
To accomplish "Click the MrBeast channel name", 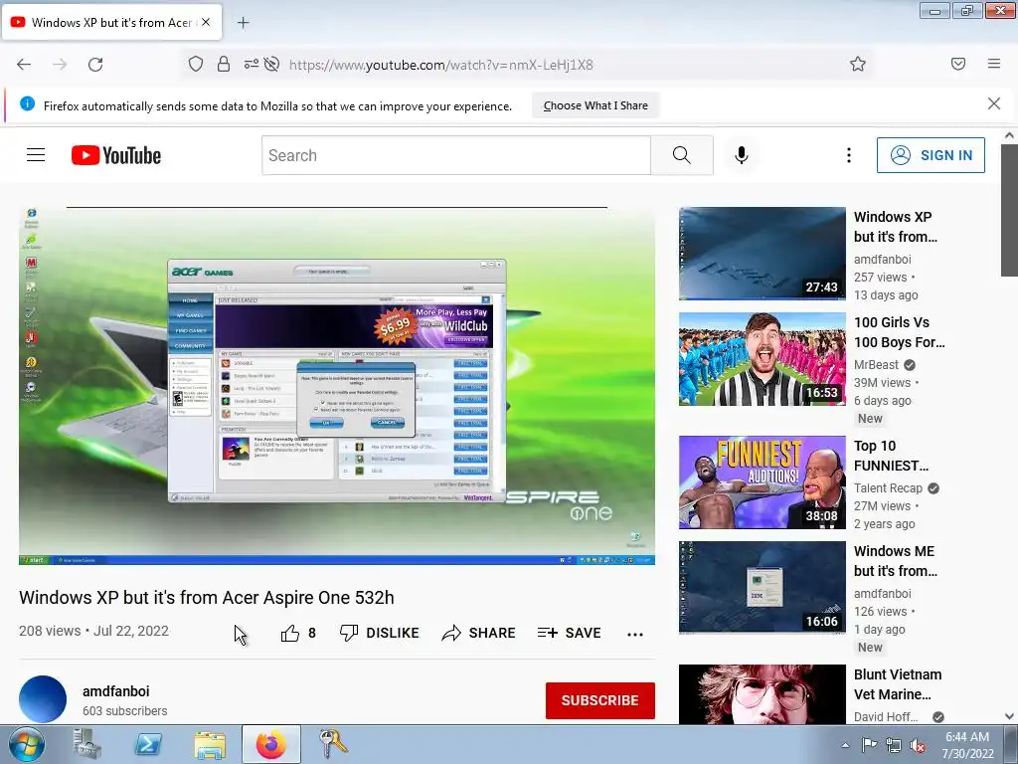I will [x=876, y=364].
